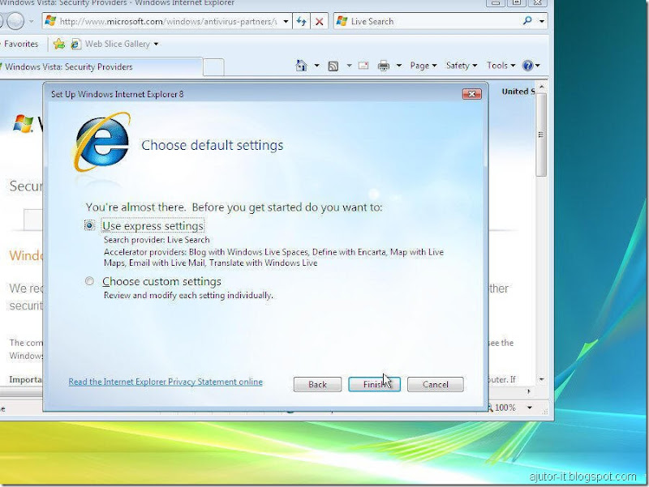Click the Add to Favorites Bar star icon
This screenshot has height=487, width=649.
59,44
